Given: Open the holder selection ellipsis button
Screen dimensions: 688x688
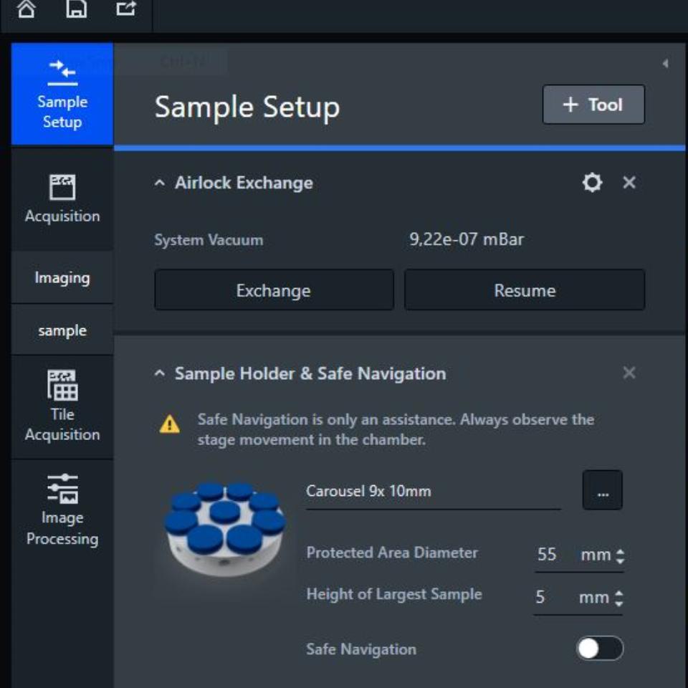Looking at the screenshot, I should point(603,490).
